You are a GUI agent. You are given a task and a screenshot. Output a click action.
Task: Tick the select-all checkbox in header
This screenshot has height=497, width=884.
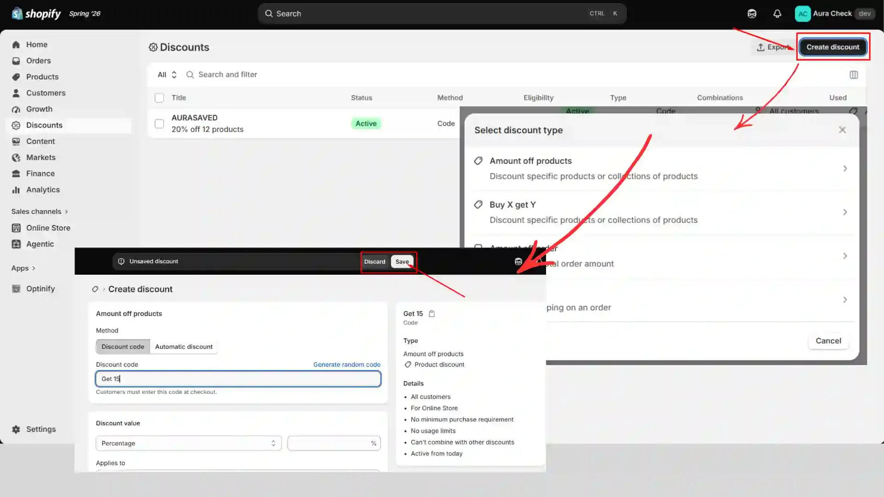[x=159, y=98]
